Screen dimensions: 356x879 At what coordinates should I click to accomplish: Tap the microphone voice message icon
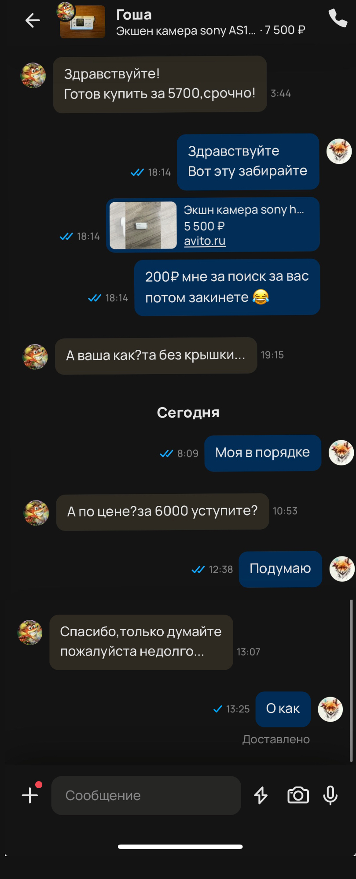click(x=330, y=795)
